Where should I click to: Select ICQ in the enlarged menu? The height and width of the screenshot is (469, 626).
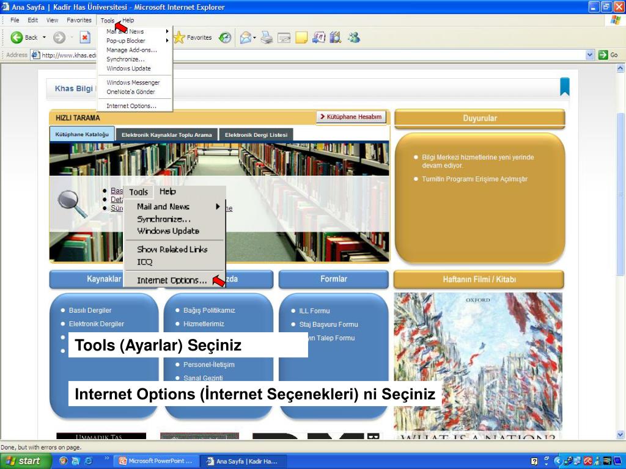(x=144, y=262)
